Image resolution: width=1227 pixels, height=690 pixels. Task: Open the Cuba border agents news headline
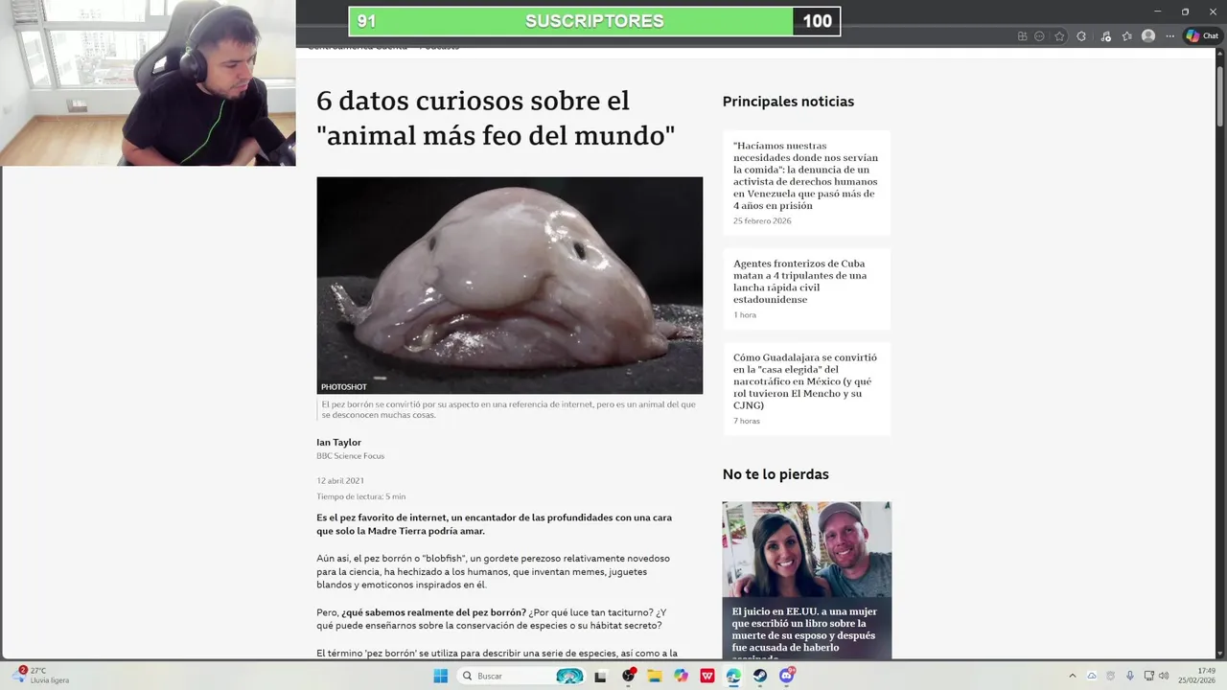click(x=799, y=282)
